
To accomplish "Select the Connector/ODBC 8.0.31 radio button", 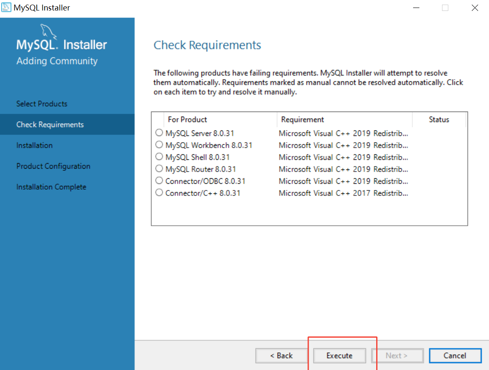I will point(159,180).
